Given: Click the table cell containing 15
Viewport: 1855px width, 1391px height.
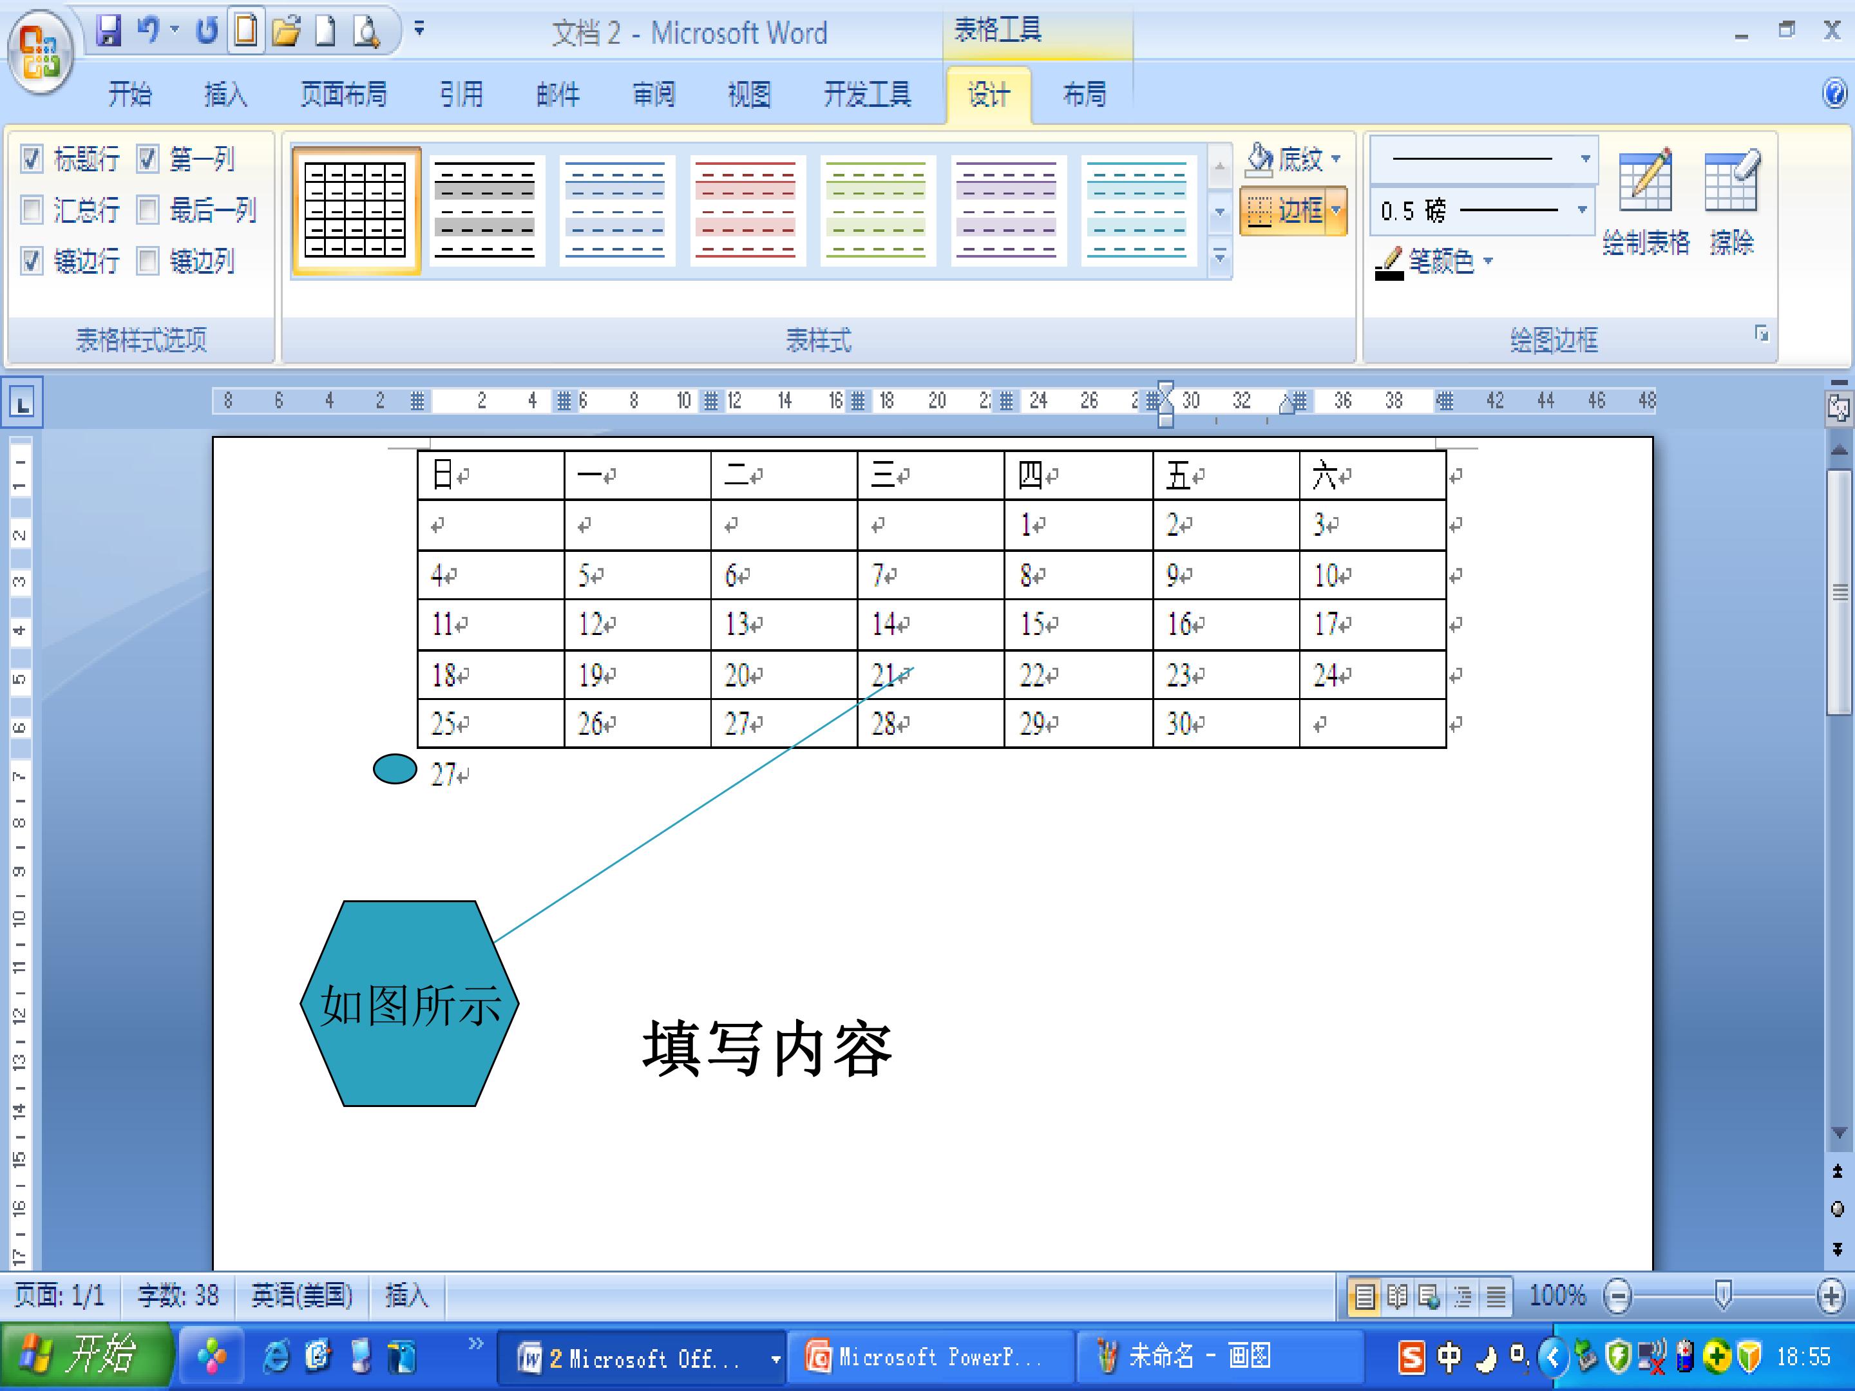Looking at the screenshot, I should point(1077,624).
